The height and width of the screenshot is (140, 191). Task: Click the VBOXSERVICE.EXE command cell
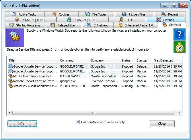click(73, 86)
